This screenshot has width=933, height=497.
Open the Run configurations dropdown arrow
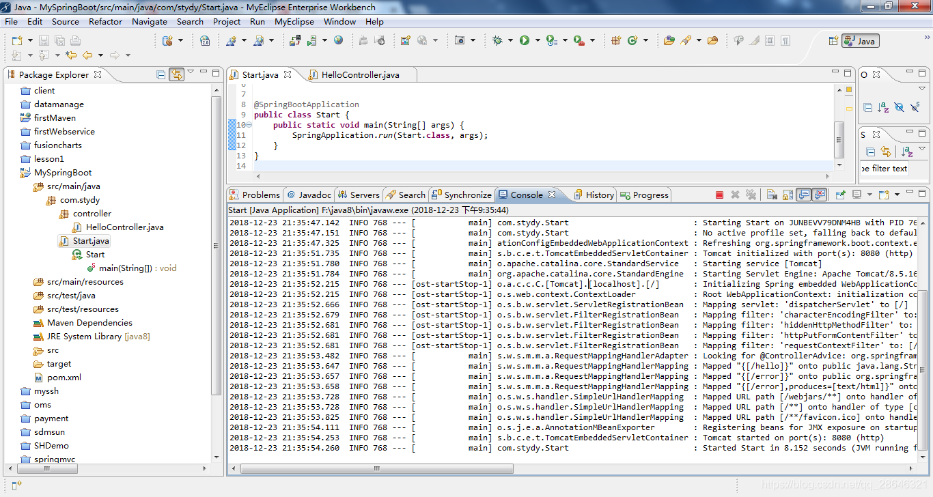point(538,40)
